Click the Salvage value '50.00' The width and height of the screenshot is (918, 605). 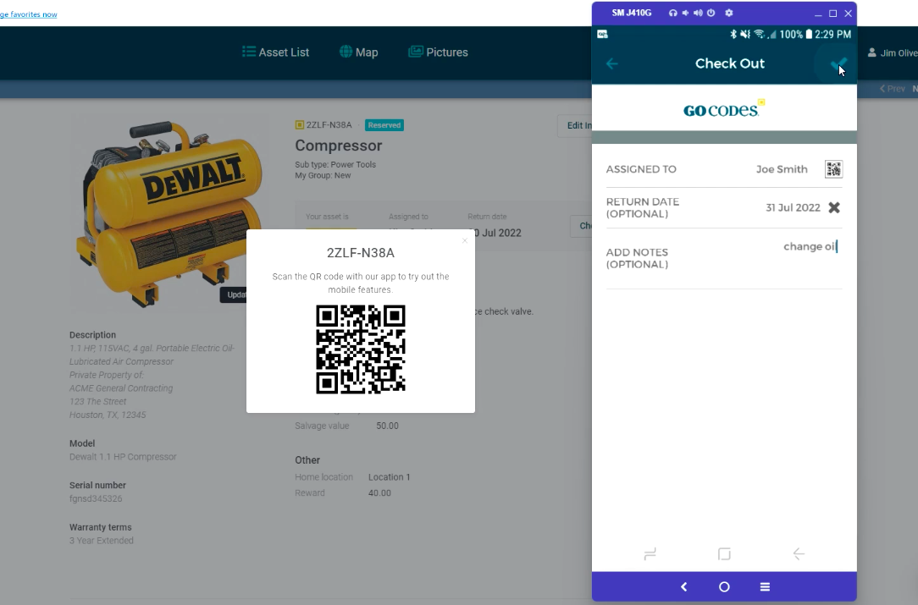[x=387, y=426]
